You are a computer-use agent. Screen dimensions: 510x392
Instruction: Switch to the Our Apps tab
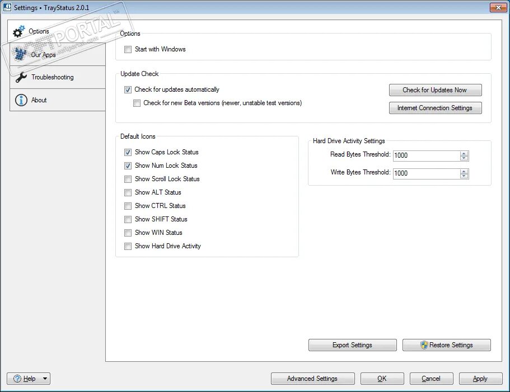58,54
